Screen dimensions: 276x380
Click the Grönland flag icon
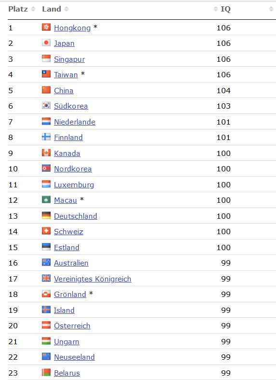[x=46, y=294]
